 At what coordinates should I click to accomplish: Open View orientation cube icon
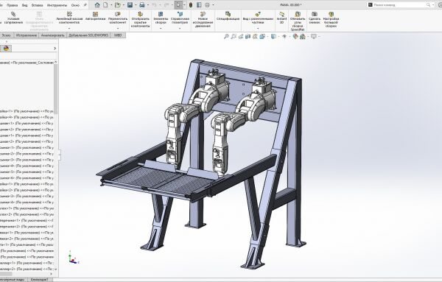pyautogui.click(x=262, y=36)
